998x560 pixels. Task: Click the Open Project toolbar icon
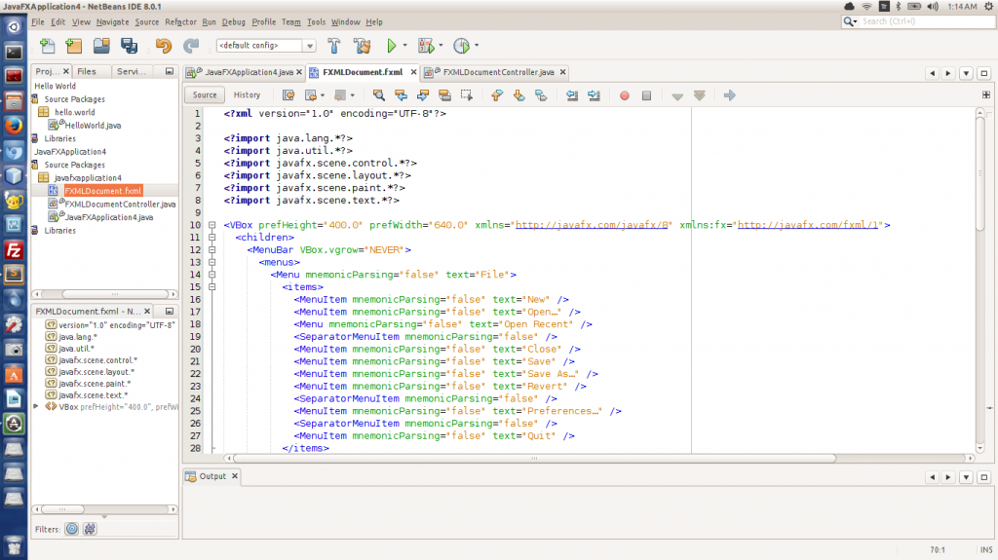101,46
